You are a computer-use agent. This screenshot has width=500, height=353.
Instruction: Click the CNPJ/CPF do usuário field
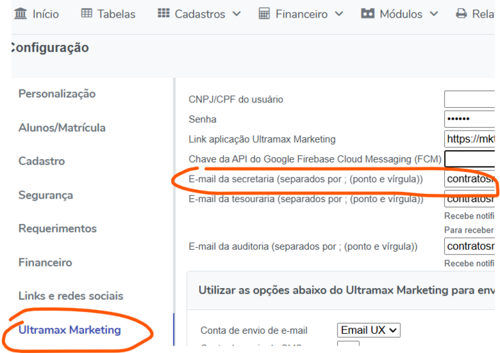click(469, 99)
